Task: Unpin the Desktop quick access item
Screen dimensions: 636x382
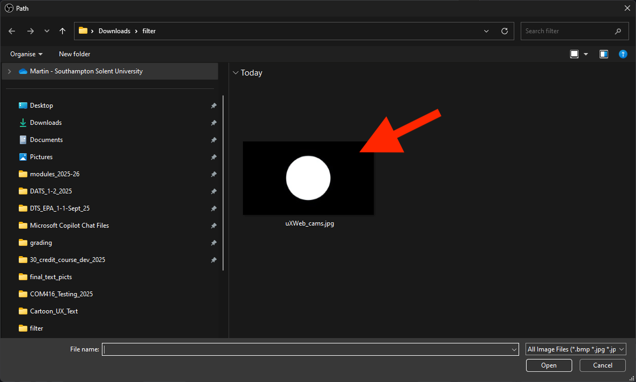Action: click(x=213, y=106)
